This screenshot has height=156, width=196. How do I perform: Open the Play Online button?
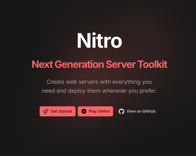[x=95, y=111]
